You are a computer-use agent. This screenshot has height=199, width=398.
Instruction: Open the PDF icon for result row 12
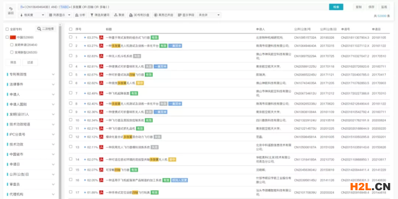pyautogui.click(x=101, y=137)
